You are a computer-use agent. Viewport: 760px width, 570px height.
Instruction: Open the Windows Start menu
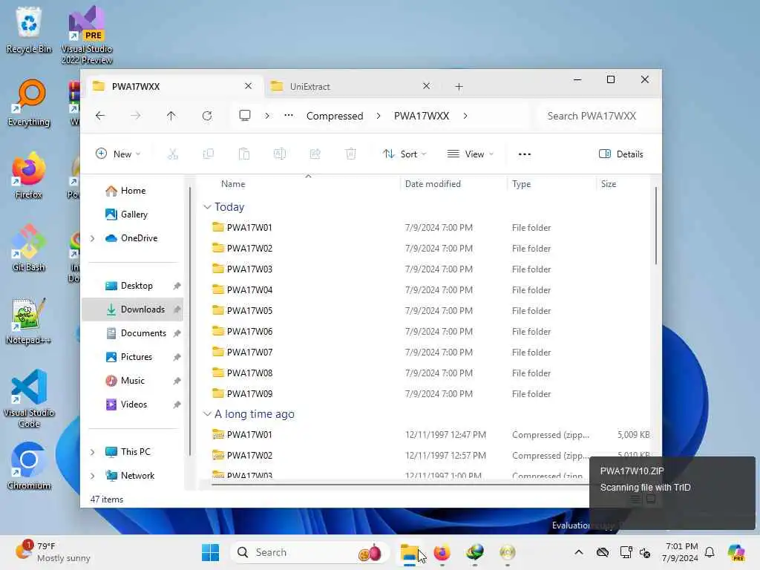[210, 552]
